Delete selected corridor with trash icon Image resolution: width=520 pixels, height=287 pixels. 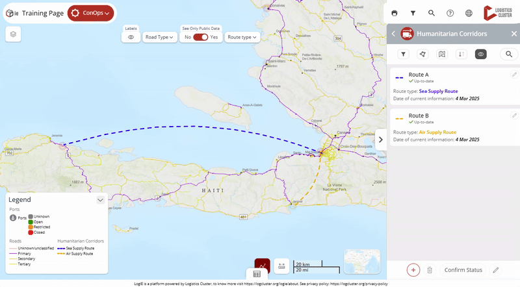coord(430,270)
